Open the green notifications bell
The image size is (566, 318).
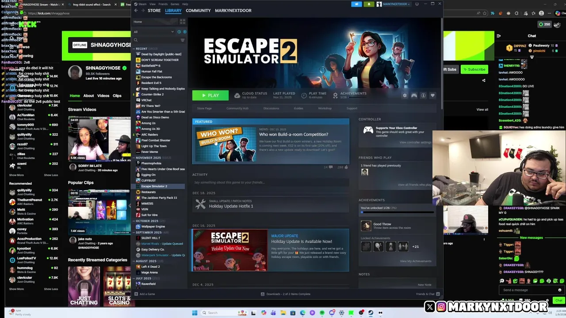tap(369, 4)
